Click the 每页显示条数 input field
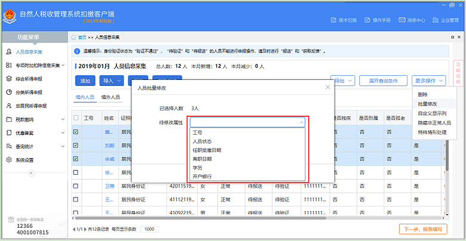This screenshot has width=466, height=241. tap(149, 230)
